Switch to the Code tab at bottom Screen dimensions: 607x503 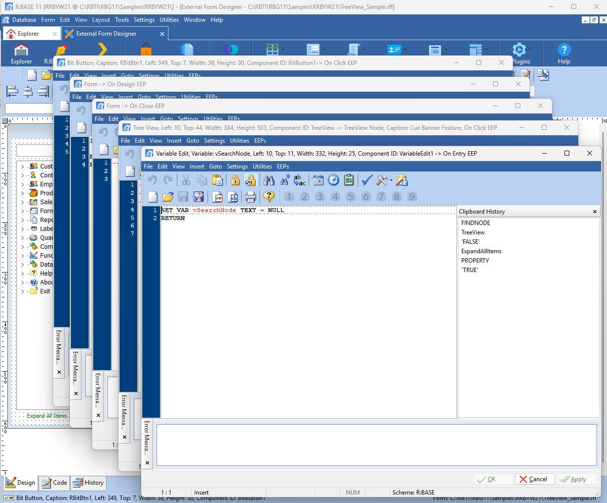pyautogui.click(x=54, y=483)
